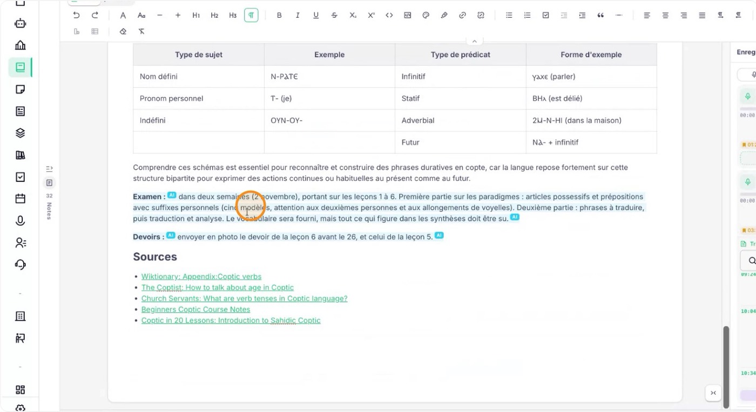Apply Heading 3 style
The width and height of the screenshot is (756, 412).
coord(233,15)
